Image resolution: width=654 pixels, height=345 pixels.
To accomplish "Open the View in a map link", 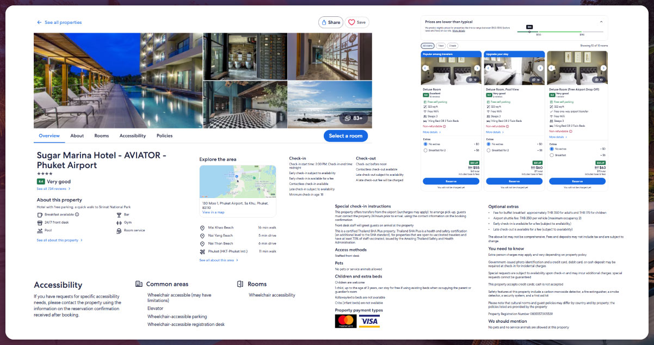I will (x=213, y=212).
